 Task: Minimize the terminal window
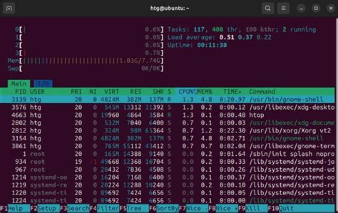[x=301, y=8]
